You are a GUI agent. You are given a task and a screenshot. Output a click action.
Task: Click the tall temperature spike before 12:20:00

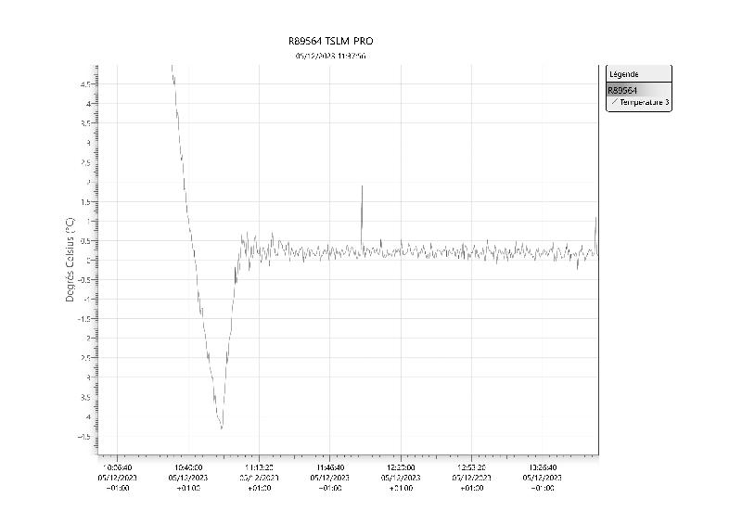click(362, 187)
